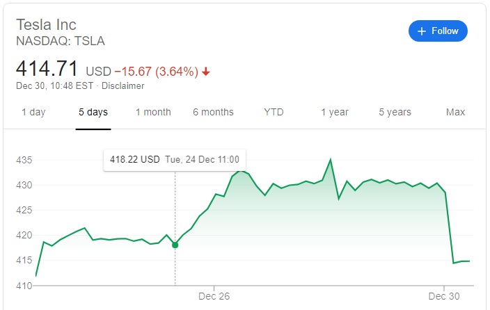Switch to the 1 day tab
The width and height of the screenshot is (490, 310).
[x=33, y=113]
